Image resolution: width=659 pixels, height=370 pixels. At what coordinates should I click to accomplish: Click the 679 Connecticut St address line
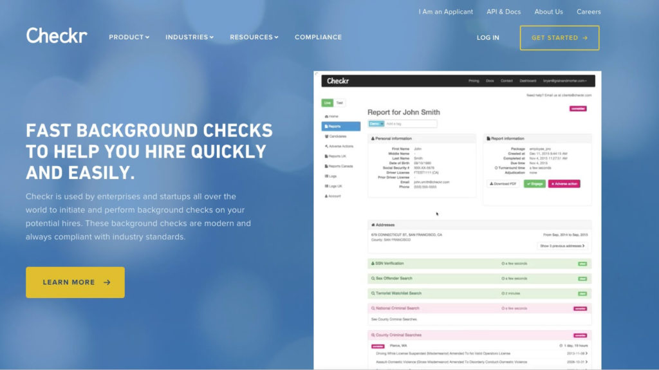[x=407, y=235]
